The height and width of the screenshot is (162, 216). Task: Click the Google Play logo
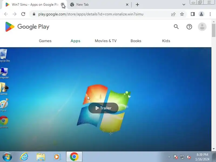point(27,27)
